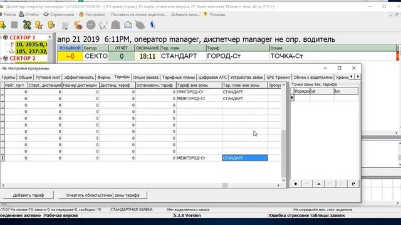401x225 pixels.
Task: Switch to the Фирмы tab
Action: [104, 77]
